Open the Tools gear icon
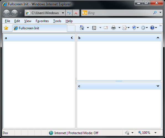Image resolution: width=165 pixels, height=138 pixels. (x=143, y=28)
